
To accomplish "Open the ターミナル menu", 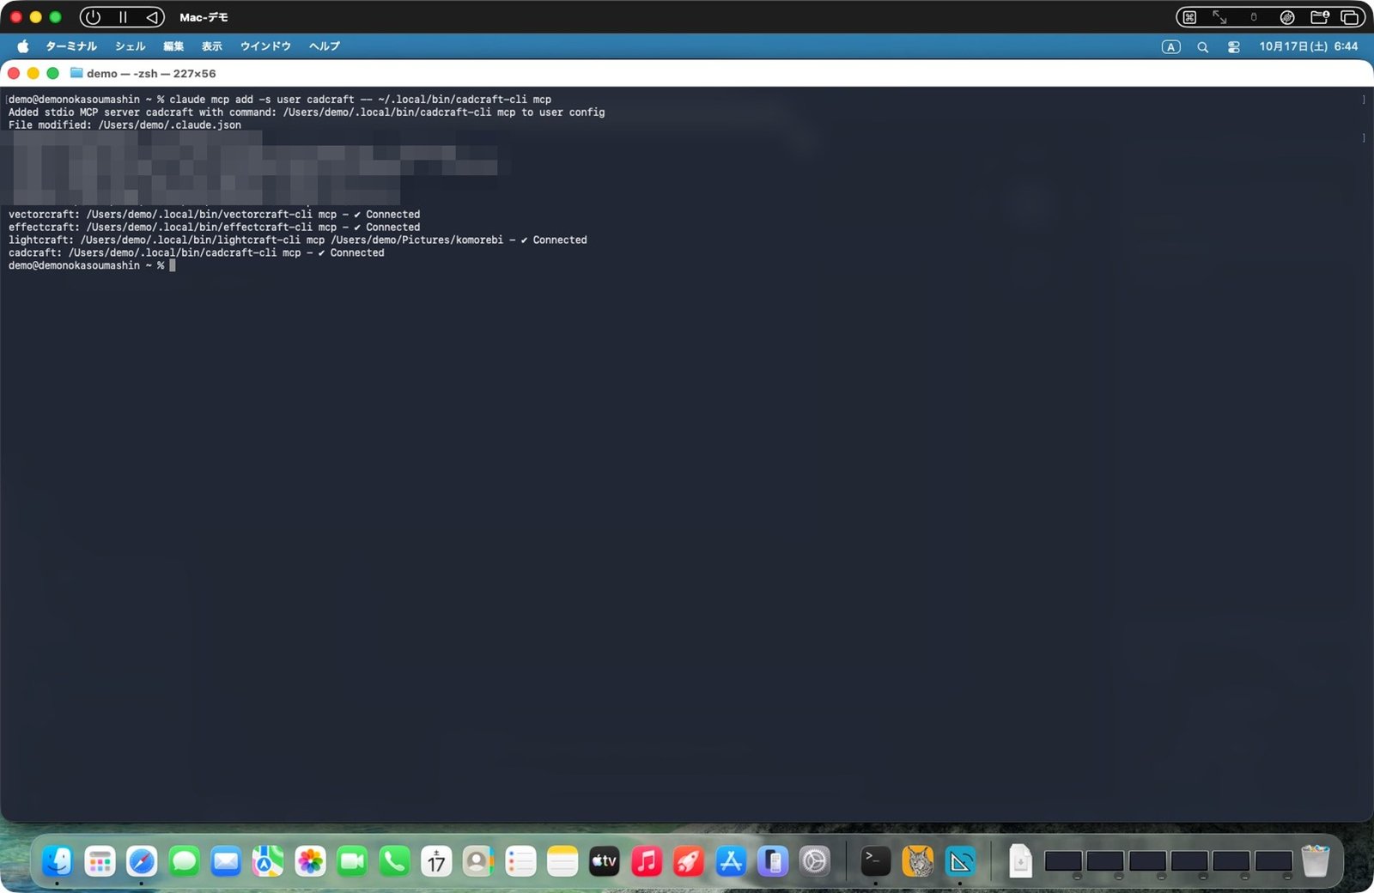I will click(71, 46).
